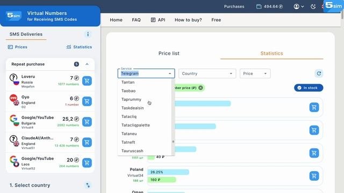The image size is (344, 193).
Task: Open the Prices link in sidebar
Action: 18,47
